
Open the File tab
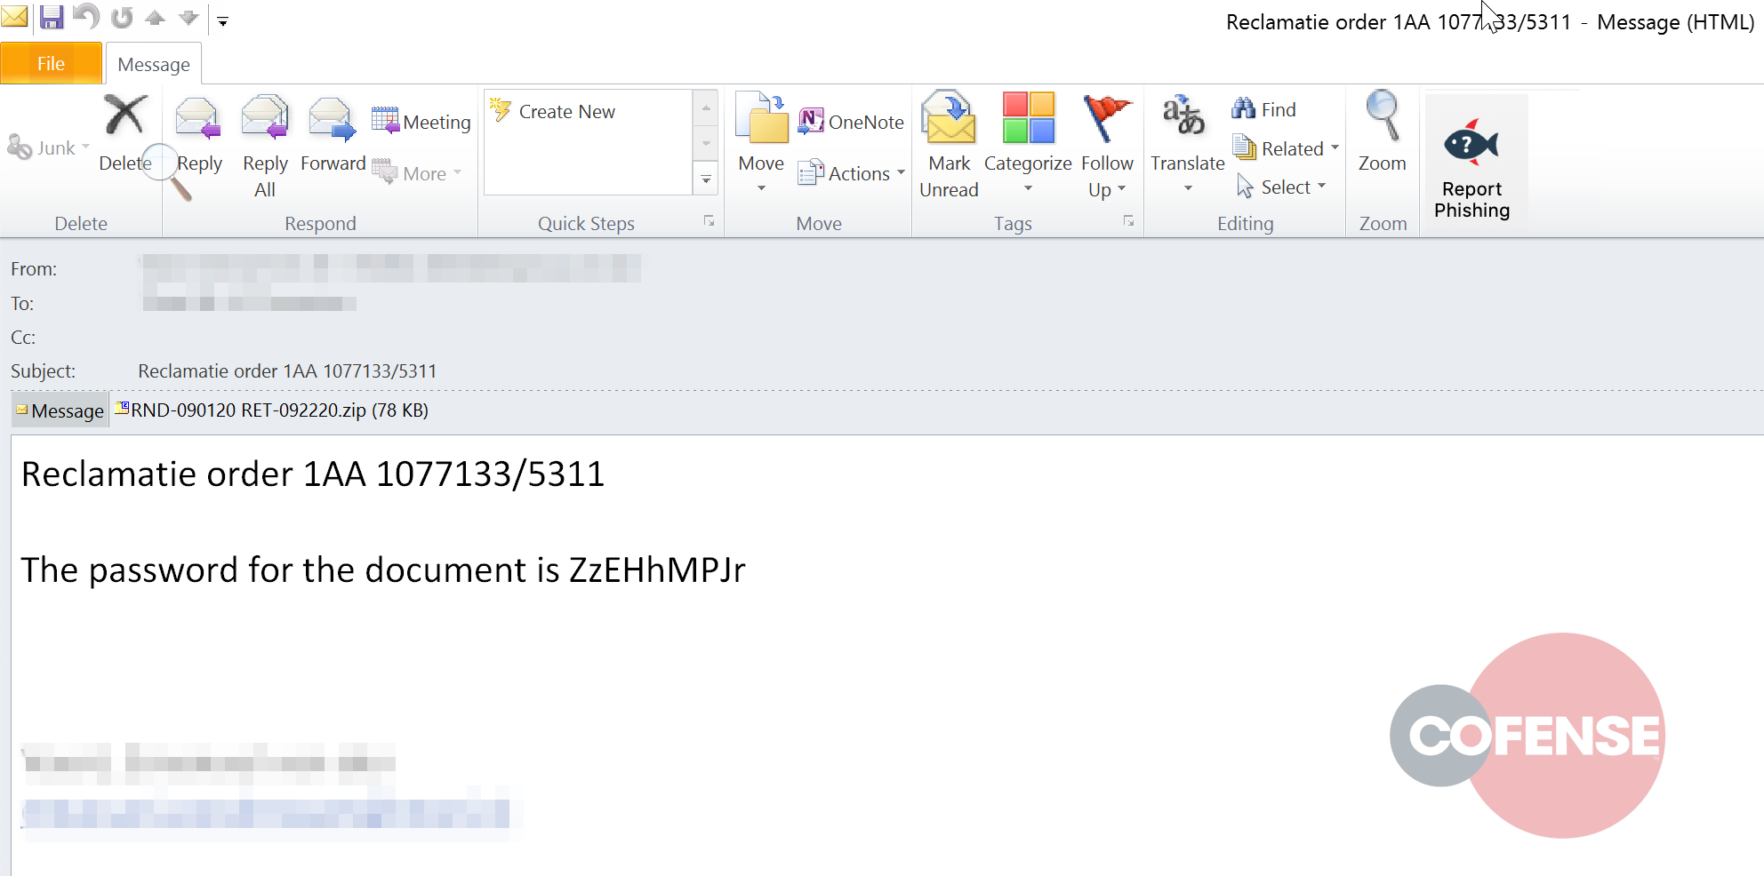tap(51, 63)
